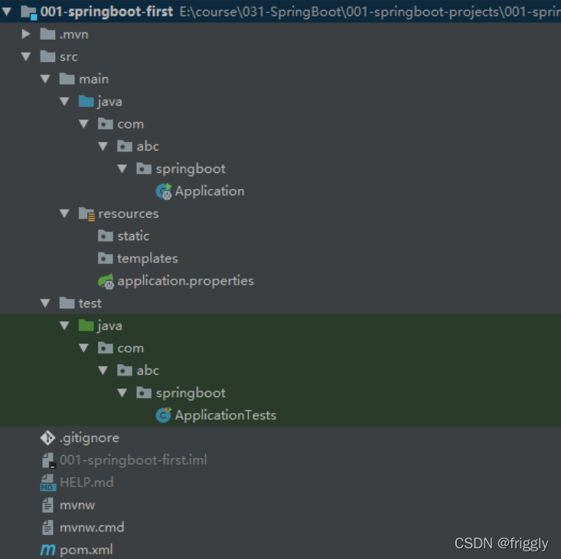Select the 001-springboot-first.iml file
Screen dimensions: 561x559
[x=124, y=460]
